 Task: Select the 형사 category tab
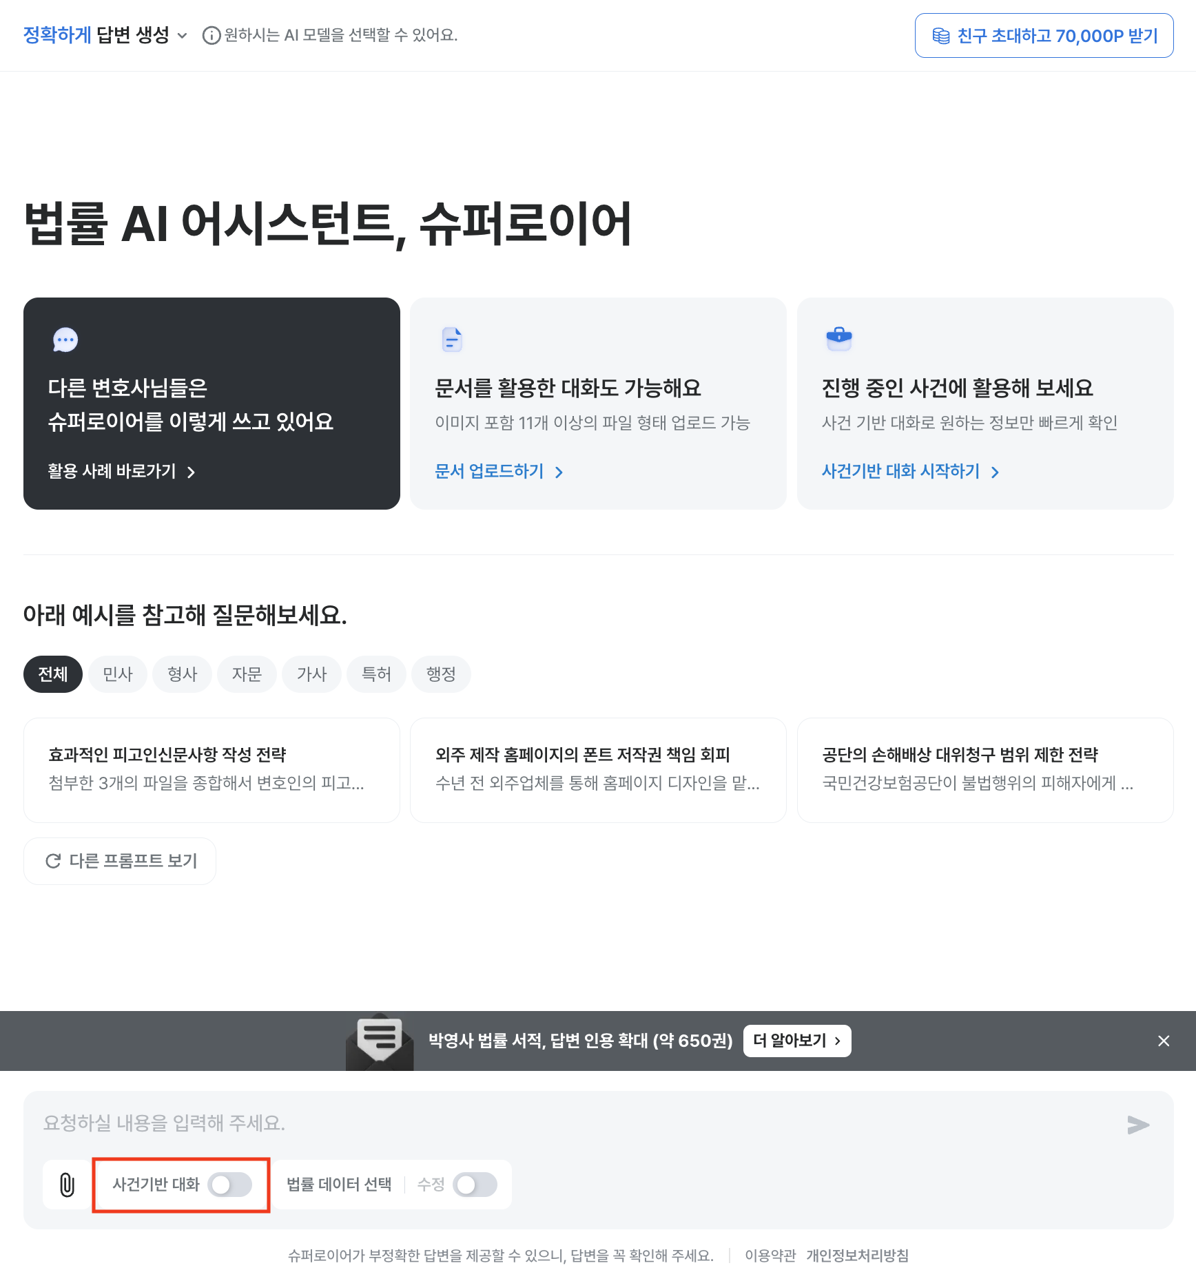click(183, 674)
